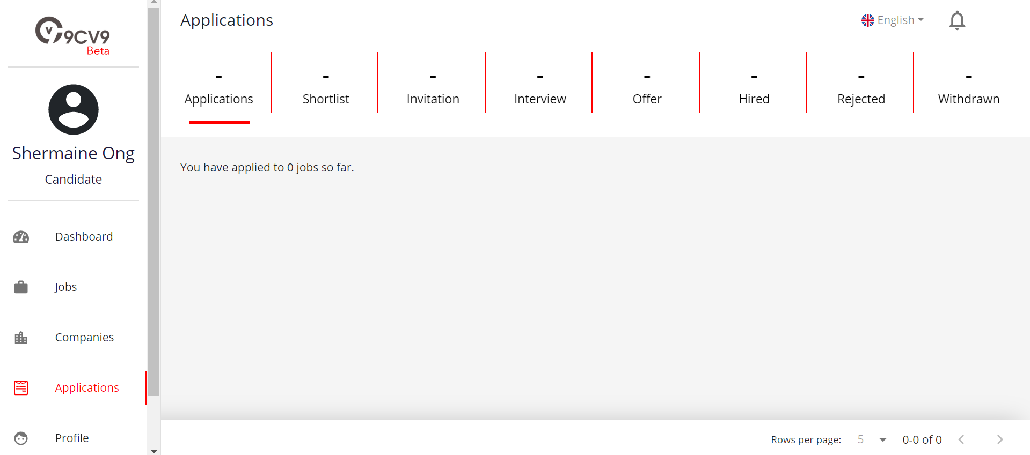Open the rows per page selector
This screenshot has width=1030, height=455.
coord(871,439)
